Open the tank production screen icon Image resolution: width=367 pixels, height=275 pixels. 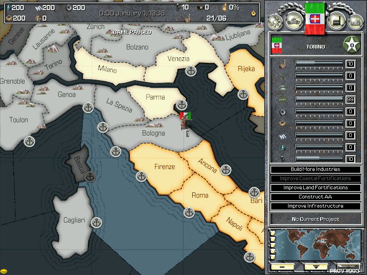pos(293,21)
